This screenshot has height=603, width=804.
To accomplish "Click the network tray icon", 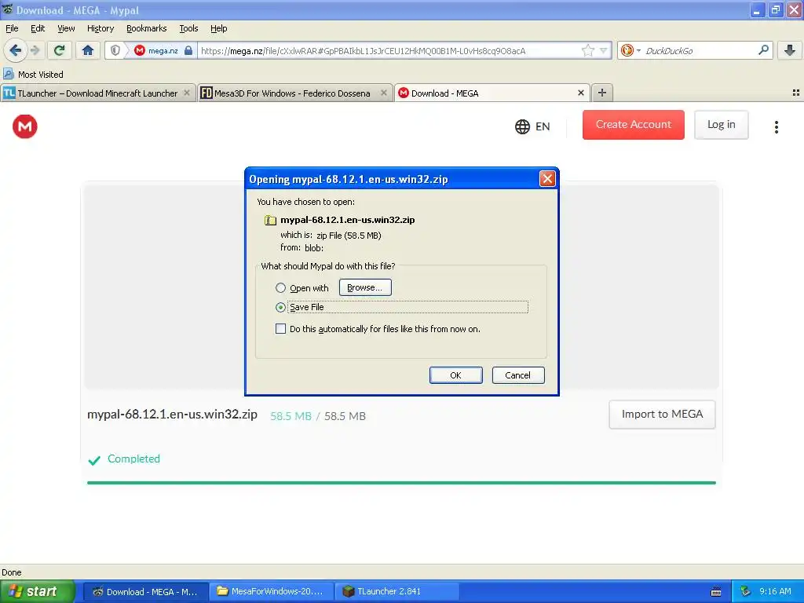I will pyautogui.click(x=745, y=592).
